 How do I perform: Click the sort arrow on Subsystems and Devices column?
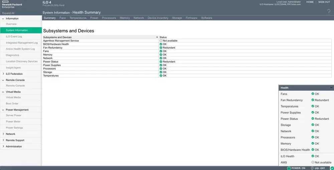[x=157, y=37]
